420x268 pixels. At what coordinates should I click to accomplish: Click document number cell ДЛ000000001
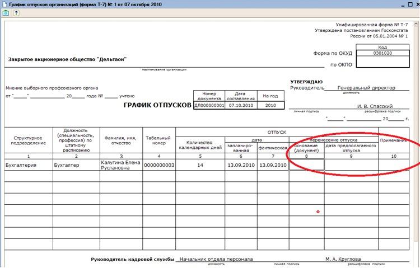(x=209, y=105)
